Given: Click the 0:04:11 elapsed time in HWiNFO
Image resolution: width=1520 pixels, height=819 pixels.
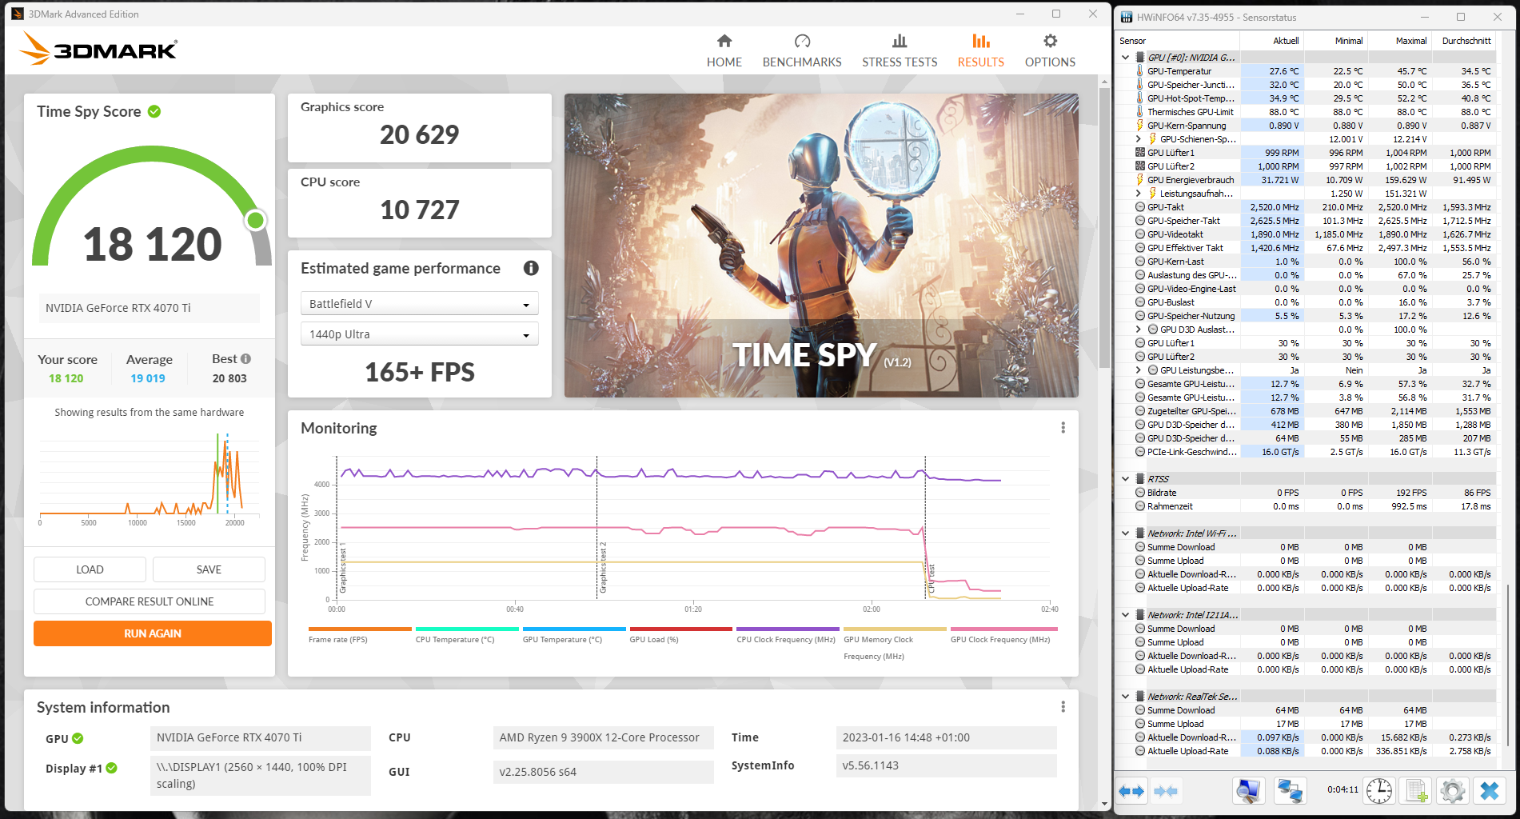Looking at the screenshot, I should click(1342, 789).
